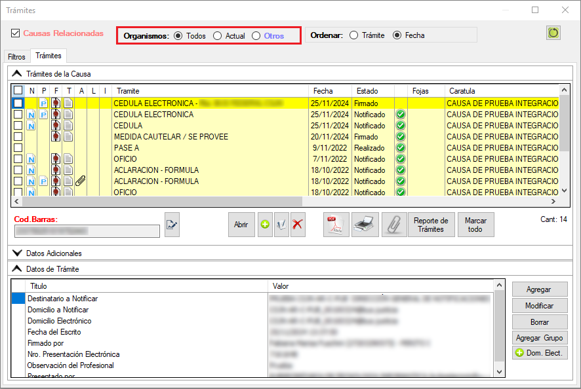Click the paperclip icon in ACLARACION - FORMULA row

(81, 181)
